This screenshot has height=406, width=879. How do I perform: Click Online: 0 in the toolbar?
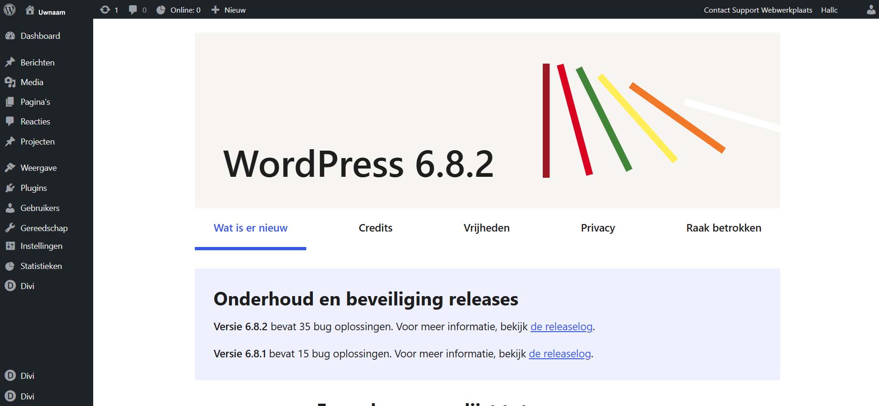(x=185, y=10)
